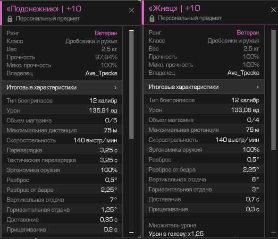Select the Урон 135,91 ед row
The image size is (278, 239).
pyautogui.click(x=62, y=111)
